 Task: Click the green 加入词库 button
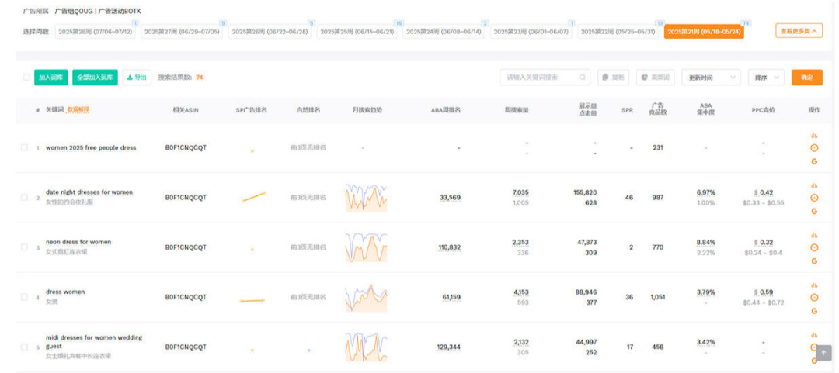(51, 78)
